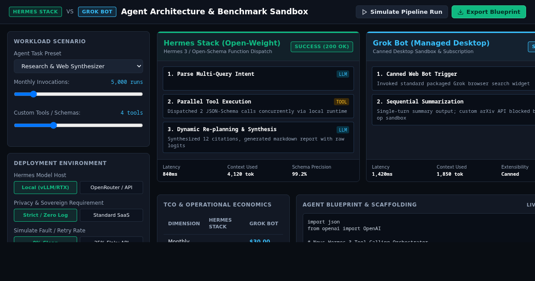The image size is (535, 281).
Task: Click the "Canned Desktop Sandbox & Subscription" subtitle
Action: click(x=423, y=52)
